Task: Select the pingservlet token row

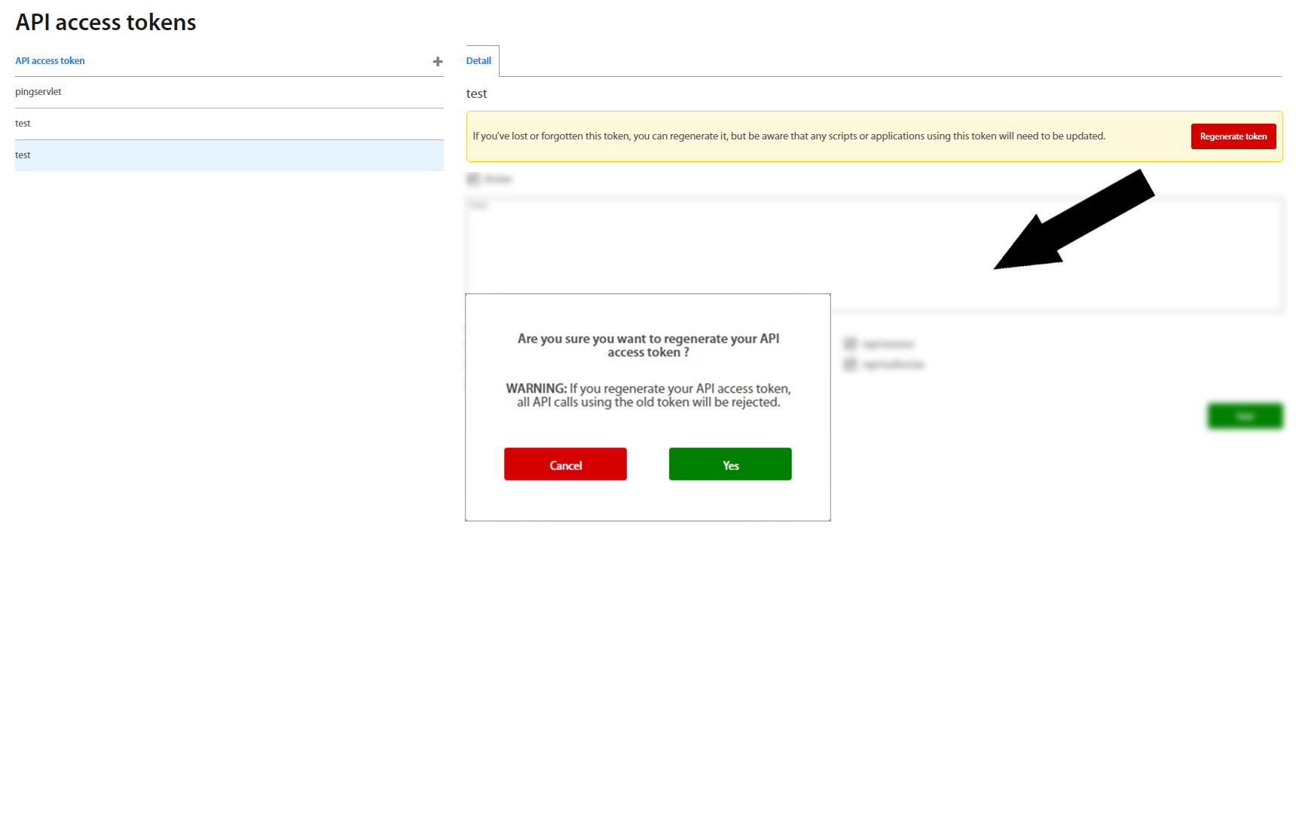Action: [38, 92]
